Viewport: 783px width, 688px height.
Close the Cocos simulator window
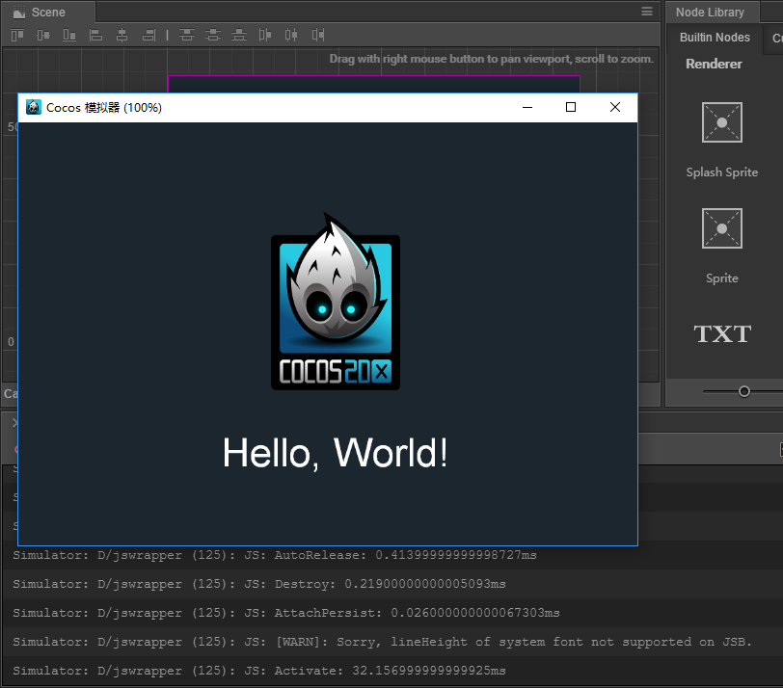615,107
